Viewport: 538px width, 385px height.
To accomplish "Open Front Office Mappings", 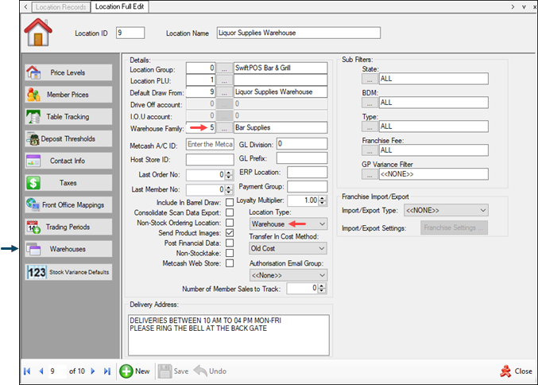I will tap(68, 204).
